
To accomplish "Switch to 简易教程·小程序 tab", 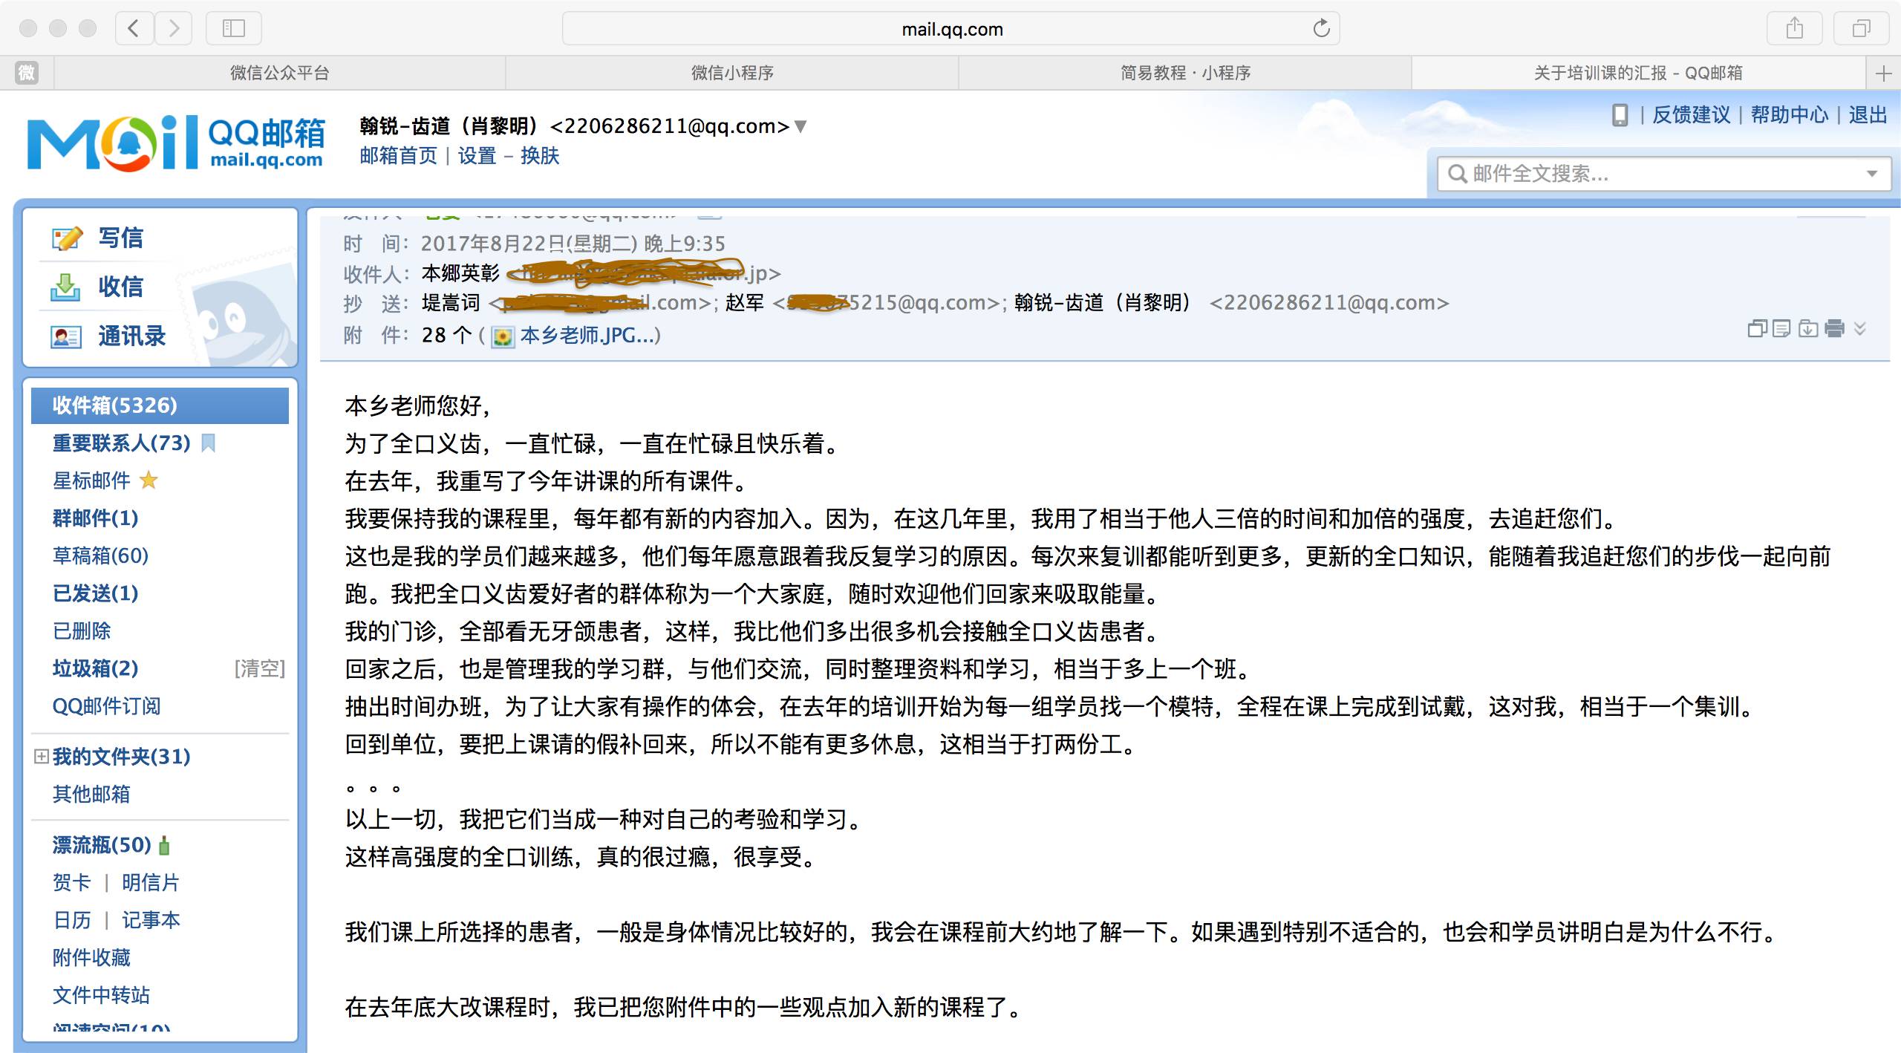I will [x=1185, y=73].
